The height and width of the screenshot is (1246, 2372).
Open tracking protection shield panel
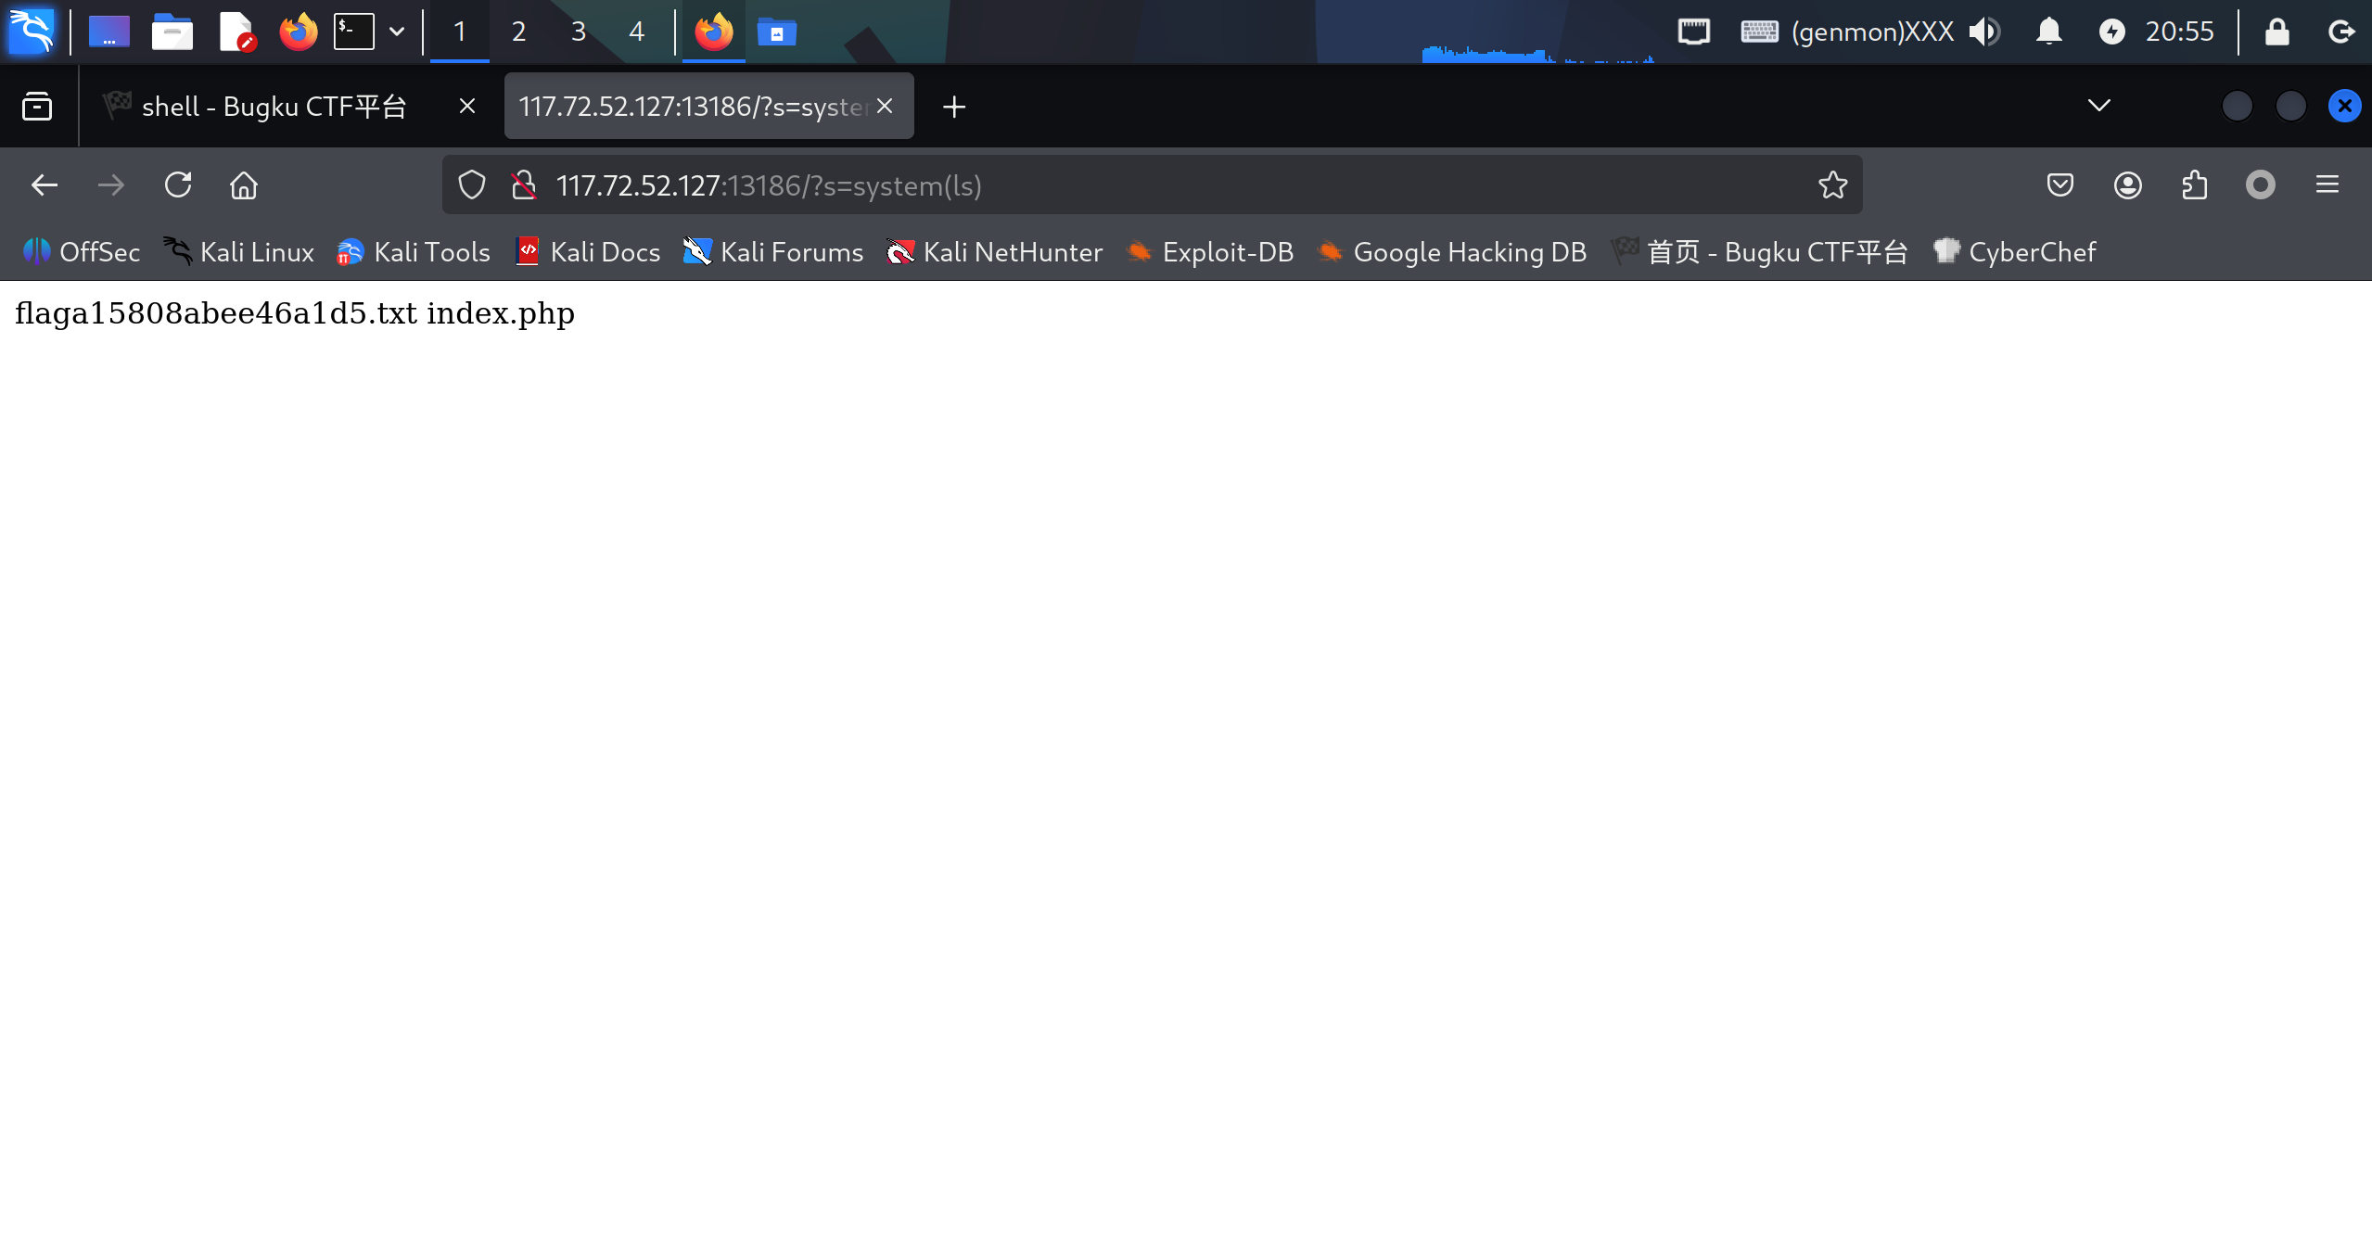click(x=472, y=185)
